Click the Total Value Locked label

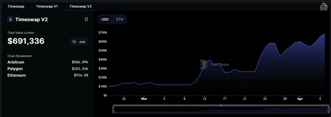(x=21, y=33)
